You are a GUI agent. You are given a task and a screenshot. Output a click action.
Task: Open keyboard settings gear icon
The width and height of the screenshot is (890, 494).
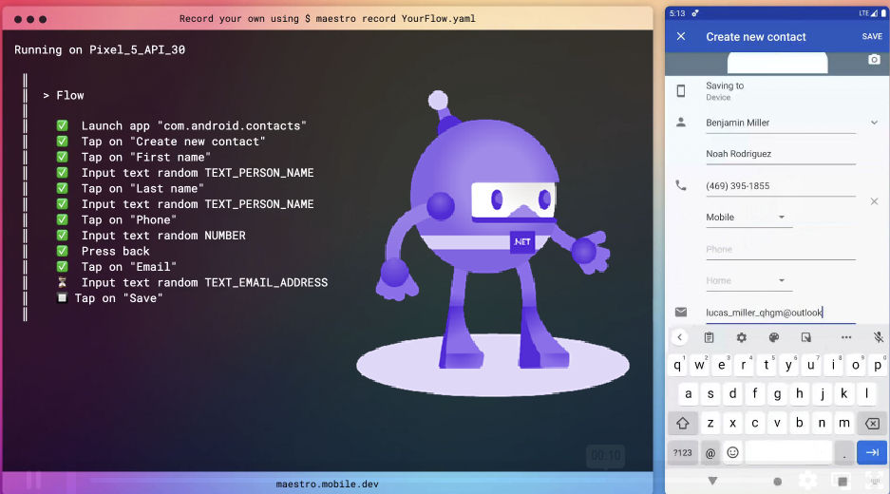[x=742, y=337]
